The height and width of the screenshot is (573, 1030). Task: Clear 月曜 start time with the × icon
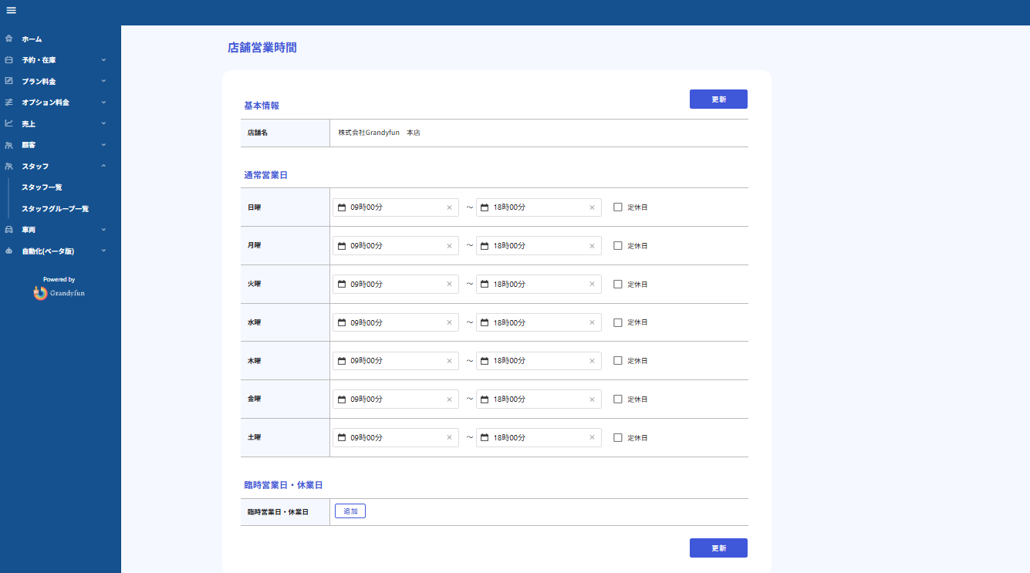point(448,245)
